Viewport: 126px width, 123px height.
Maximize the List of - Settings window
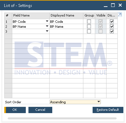pyautogui.click(x=113, y=5)
